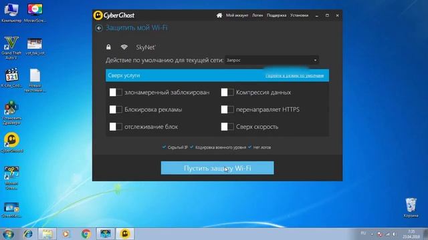This screenshot has width=428, height=240.
Task: Maximize the CyberGhost window
Action: pyautogui.click(x=327, y=15)
